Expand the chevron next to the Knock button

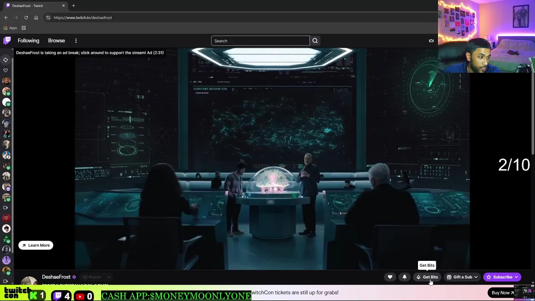pyautogui.click(x=109, y=277)
